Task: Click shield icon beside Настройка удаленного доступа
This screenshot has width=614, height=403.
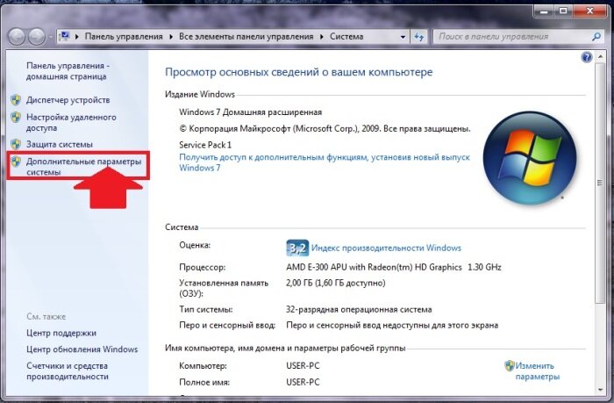Action: point(16,118)
